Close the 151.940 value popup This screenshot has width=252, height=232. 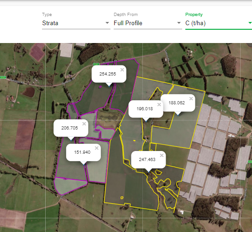[97, 148]
